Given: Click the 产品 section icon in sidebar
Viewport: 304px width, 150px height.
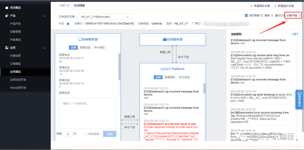Looking at the screenshot, I should coord(7,16).
